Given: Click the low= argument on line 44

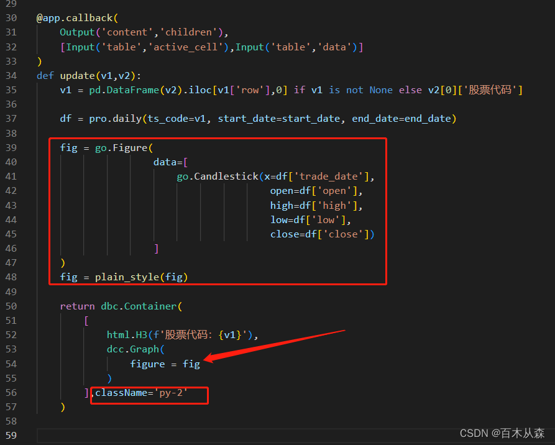Looking at the screenshot, I should tap(282, 220).
